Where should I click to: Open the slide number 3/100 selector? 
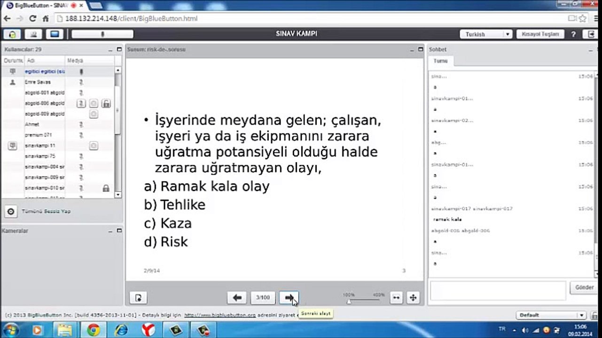263,298
